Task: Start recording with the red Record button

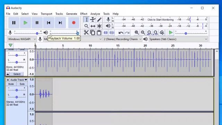Action: 74,23
